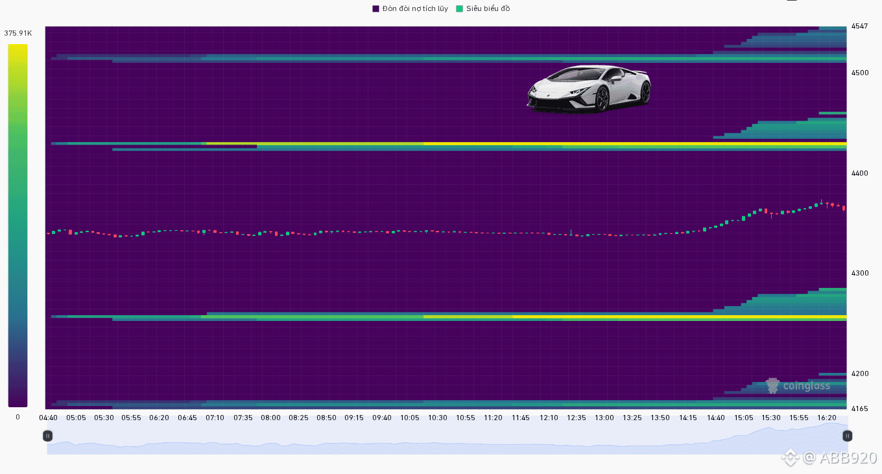The height and width of the screenshot is (474, 882).
Task: Click the purple legend square icon
Action: point(375,8)
